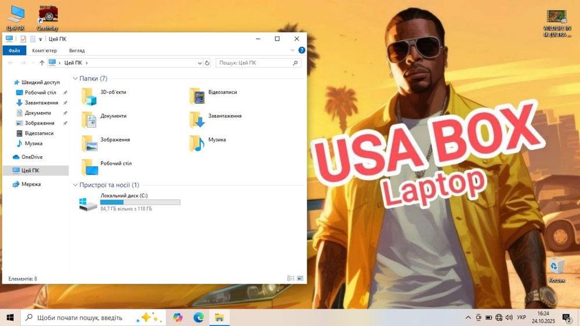The height and width of the screenshot is (326, 580).
Task: Open the WILDLIFE IN 4K video file on desktop
Action: tap(557, 23)
